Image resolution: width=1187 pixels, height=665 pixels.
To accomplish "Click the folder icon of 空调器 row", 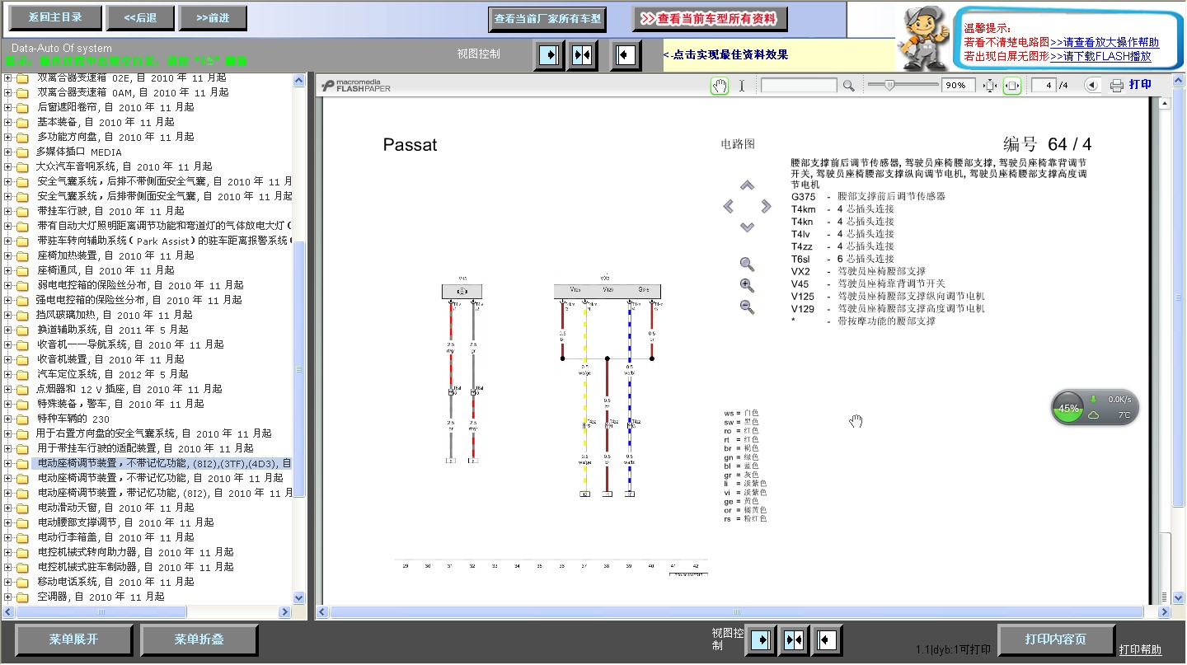I will pos(22,597).
